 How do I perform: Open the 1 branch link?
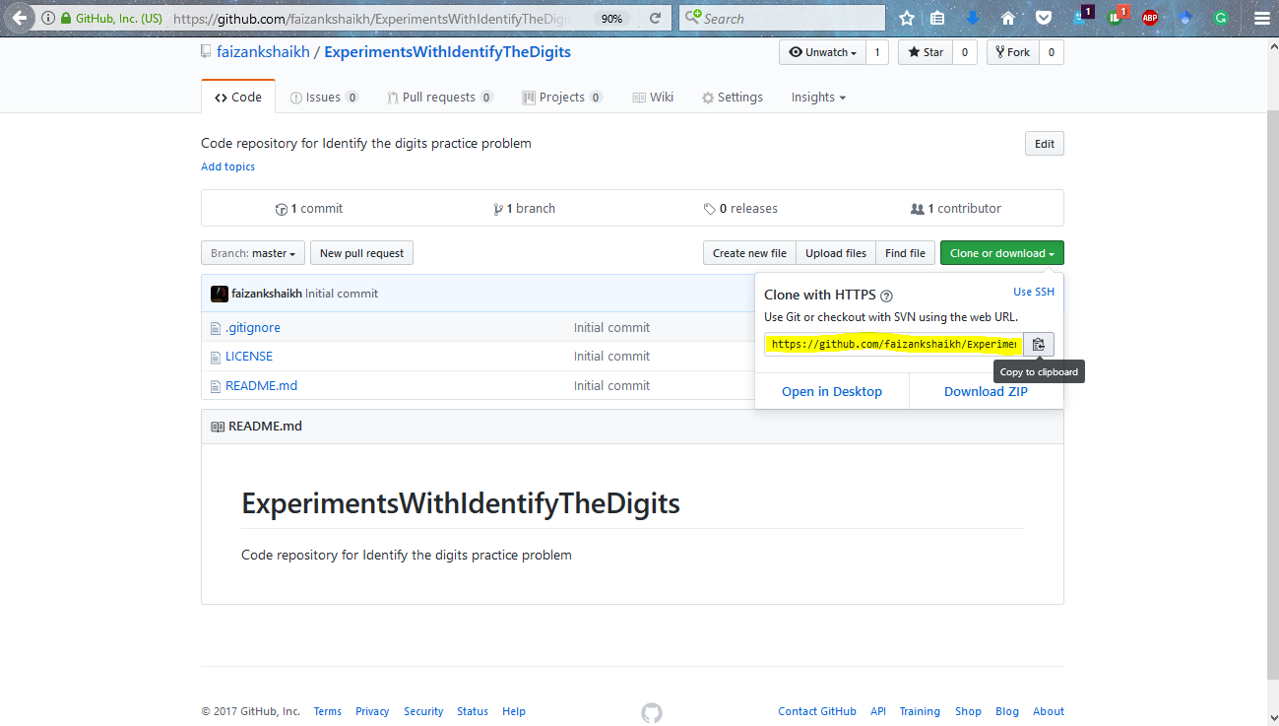525,209
